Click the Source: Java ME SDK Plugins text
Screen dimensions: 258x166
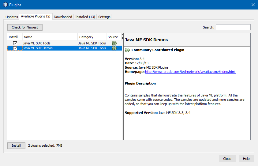(x=147, y=67)
